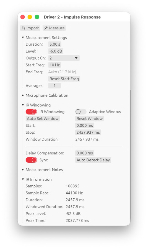Click the Start Freq 10 Hz field
The height and width of the screenshot is (249, 148).
coord(54,65)
